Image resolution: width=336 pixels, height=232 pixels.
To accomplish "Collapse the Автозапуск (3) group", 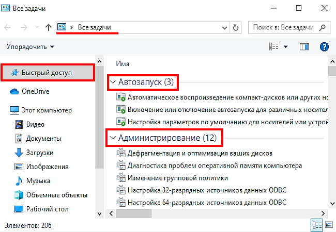I will coord(113,82).
